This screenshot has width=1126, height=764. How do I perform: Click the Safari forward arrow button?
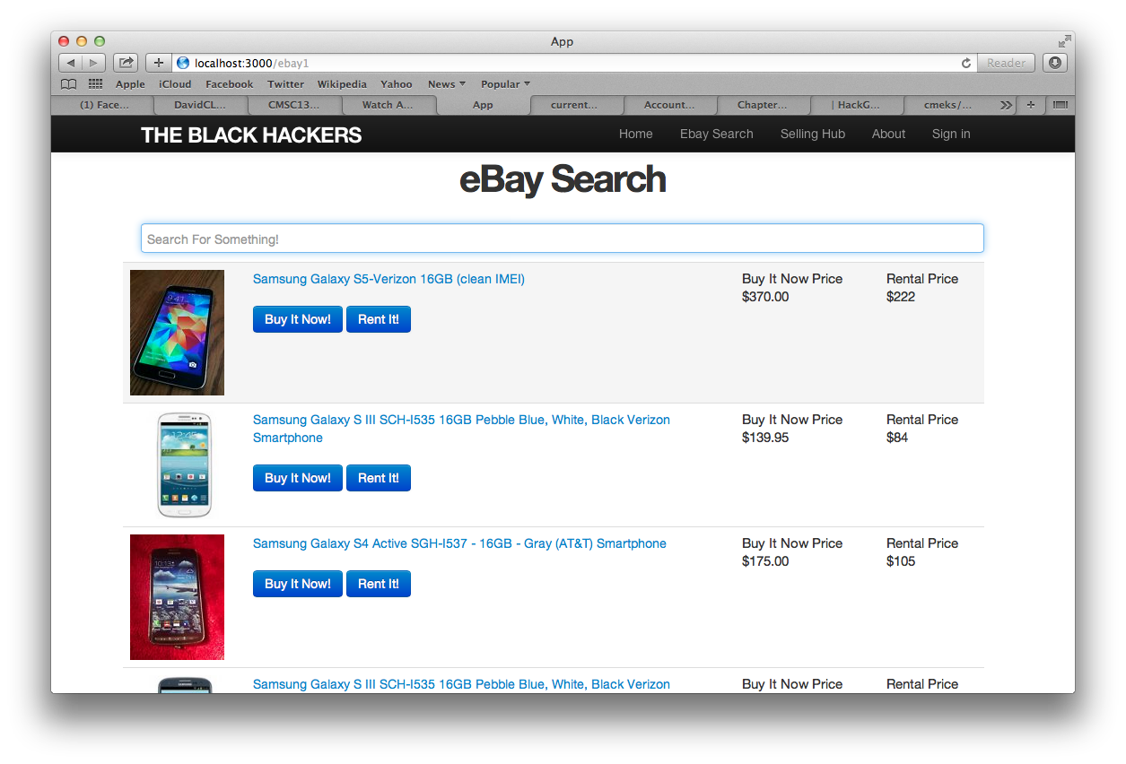[x=94, y=63]
